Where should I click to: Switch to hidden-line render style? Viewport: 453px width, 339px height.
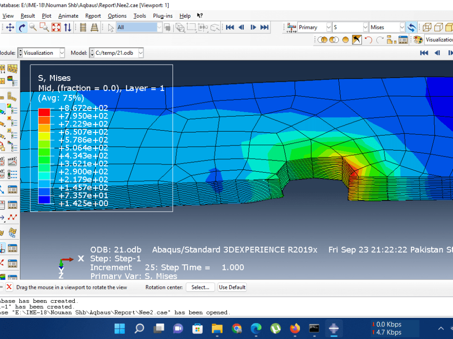439,28
